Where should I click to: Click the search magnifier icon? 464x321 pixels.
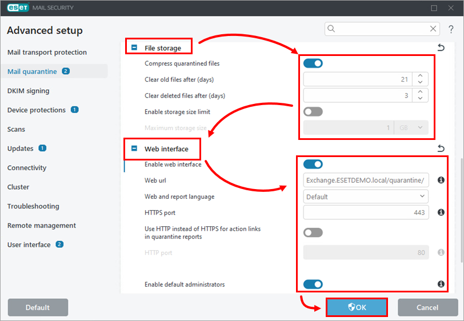click(332, 29)
